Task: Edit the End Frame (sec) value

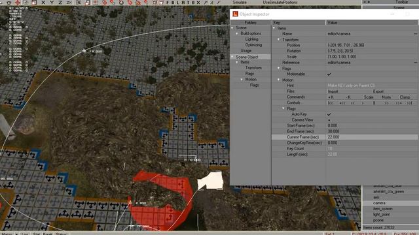Action: coord(371,131)
